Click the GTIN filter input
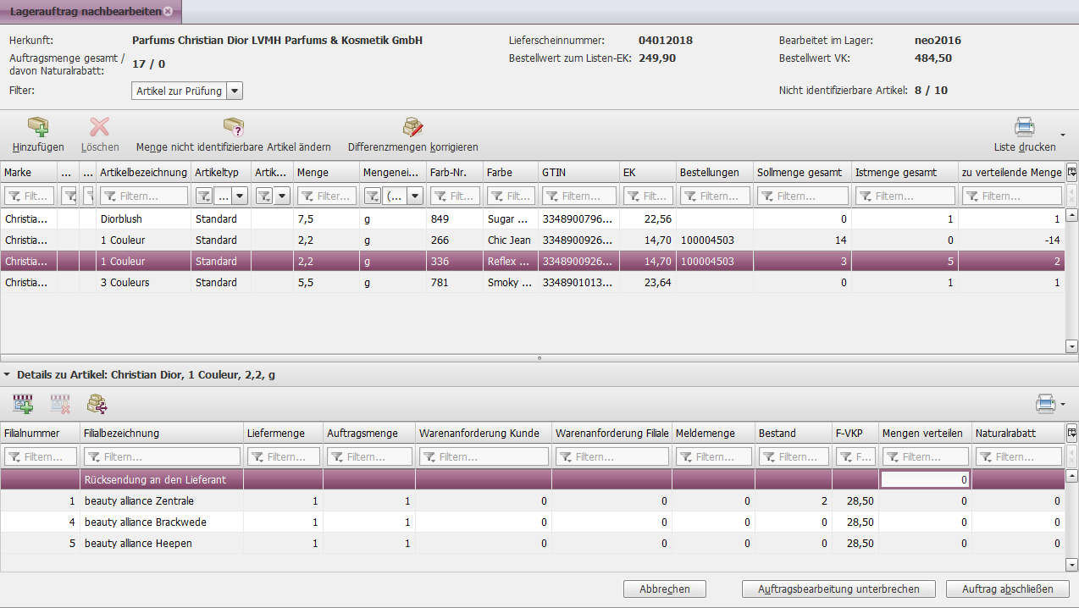 tap(578, 196)
